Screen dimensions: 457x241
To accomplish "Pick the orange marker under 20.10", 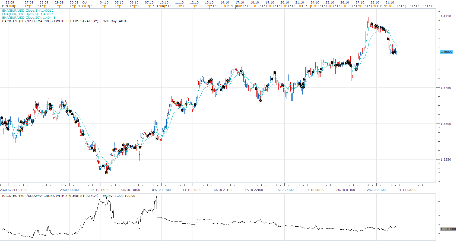I will pos(285,6).
